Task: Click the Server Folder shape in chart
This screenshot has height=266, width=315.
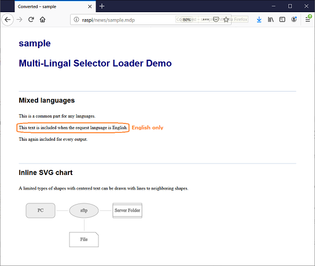Action: pyautogui.click(x=127, y=210)
